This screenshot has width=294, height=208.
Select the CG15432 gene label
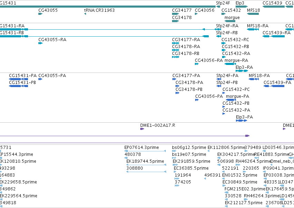click(x=231, y=10)
